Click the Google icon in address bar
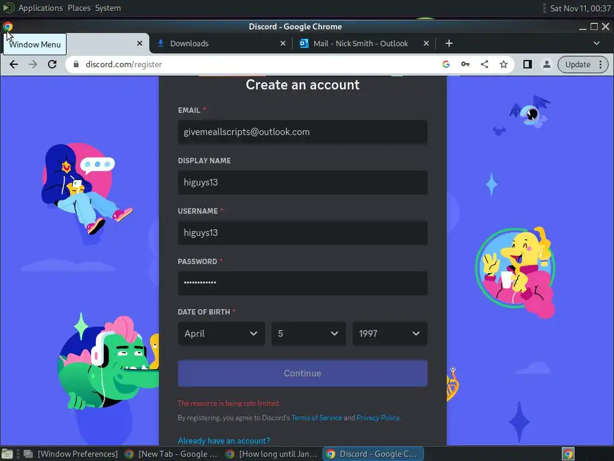614x461 pixels. (x=446, y=64)
